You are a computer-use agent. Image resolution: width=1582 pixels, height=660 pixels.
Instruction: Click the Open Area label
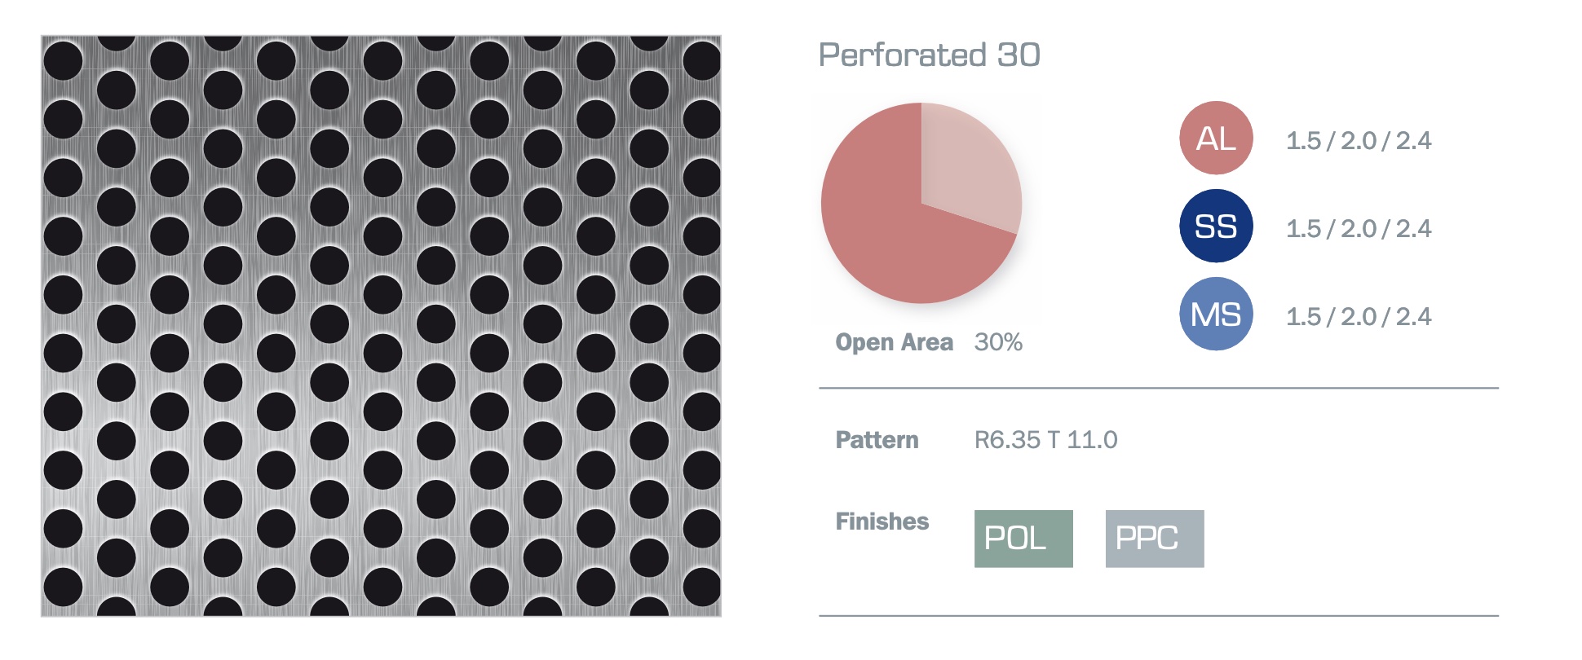[x=894, y=342]
